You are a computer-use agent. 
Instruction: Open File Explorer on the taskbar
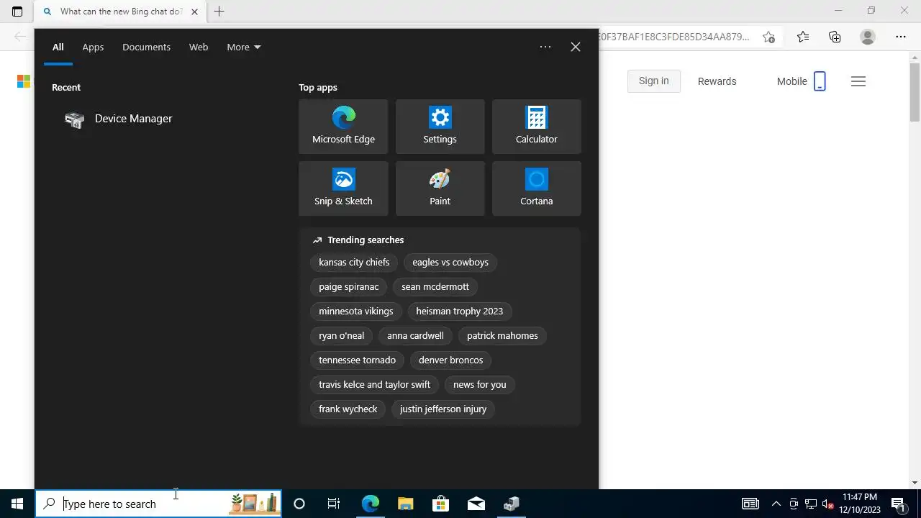pyautogui.click(x=405, y=504)
